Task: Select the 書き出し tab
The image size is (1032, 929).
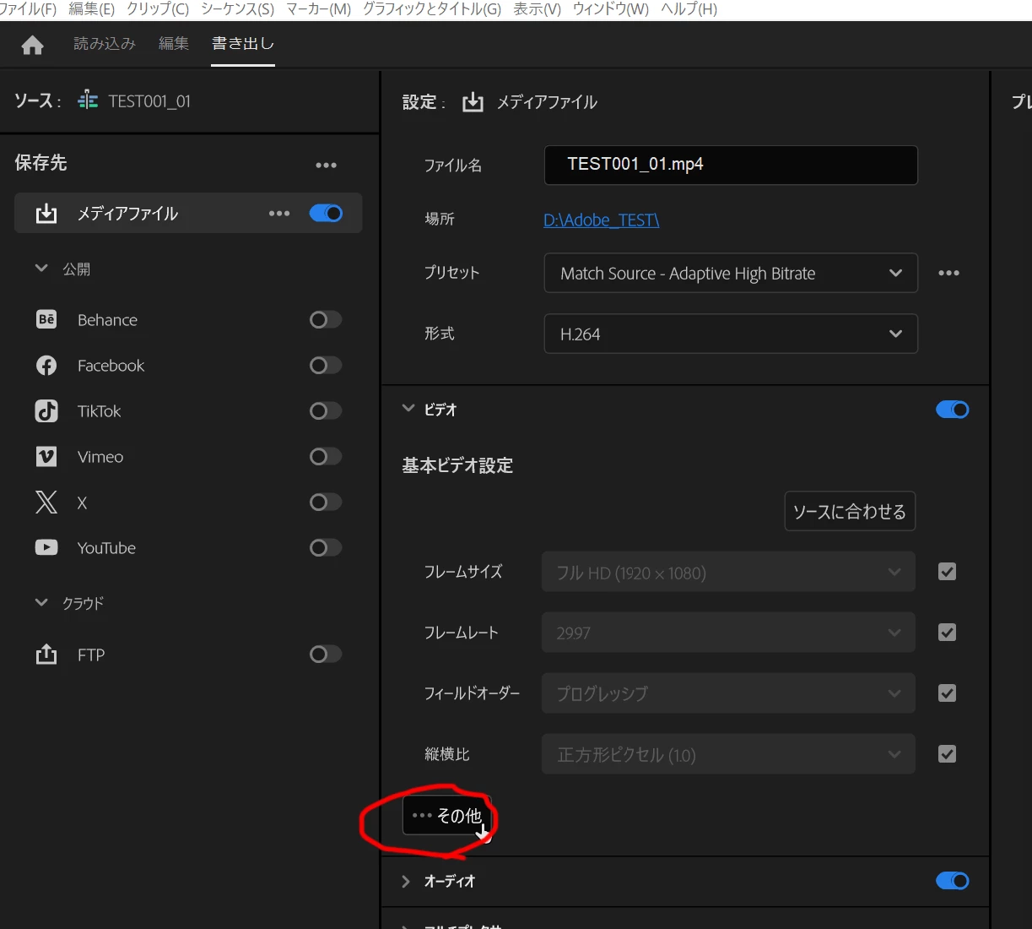Action: pyautogui.click(x=243, y=44)
